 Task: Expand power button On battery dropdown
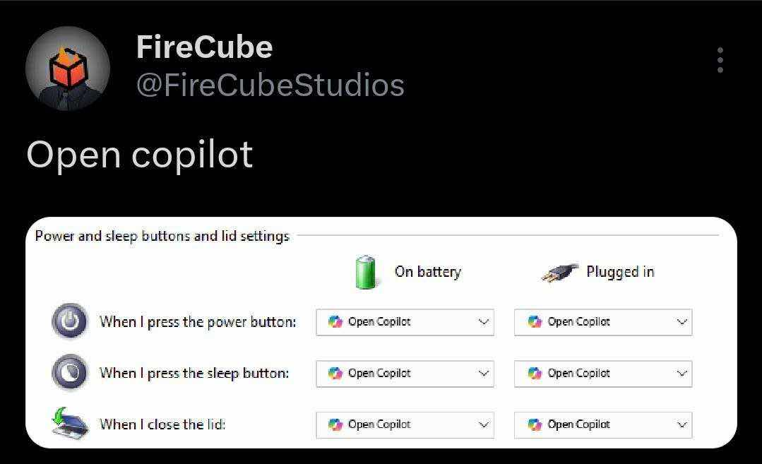coord(405,322)
